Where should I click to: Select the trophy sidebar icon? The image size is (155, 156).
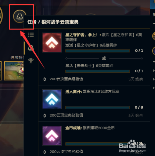coord(31,61)
